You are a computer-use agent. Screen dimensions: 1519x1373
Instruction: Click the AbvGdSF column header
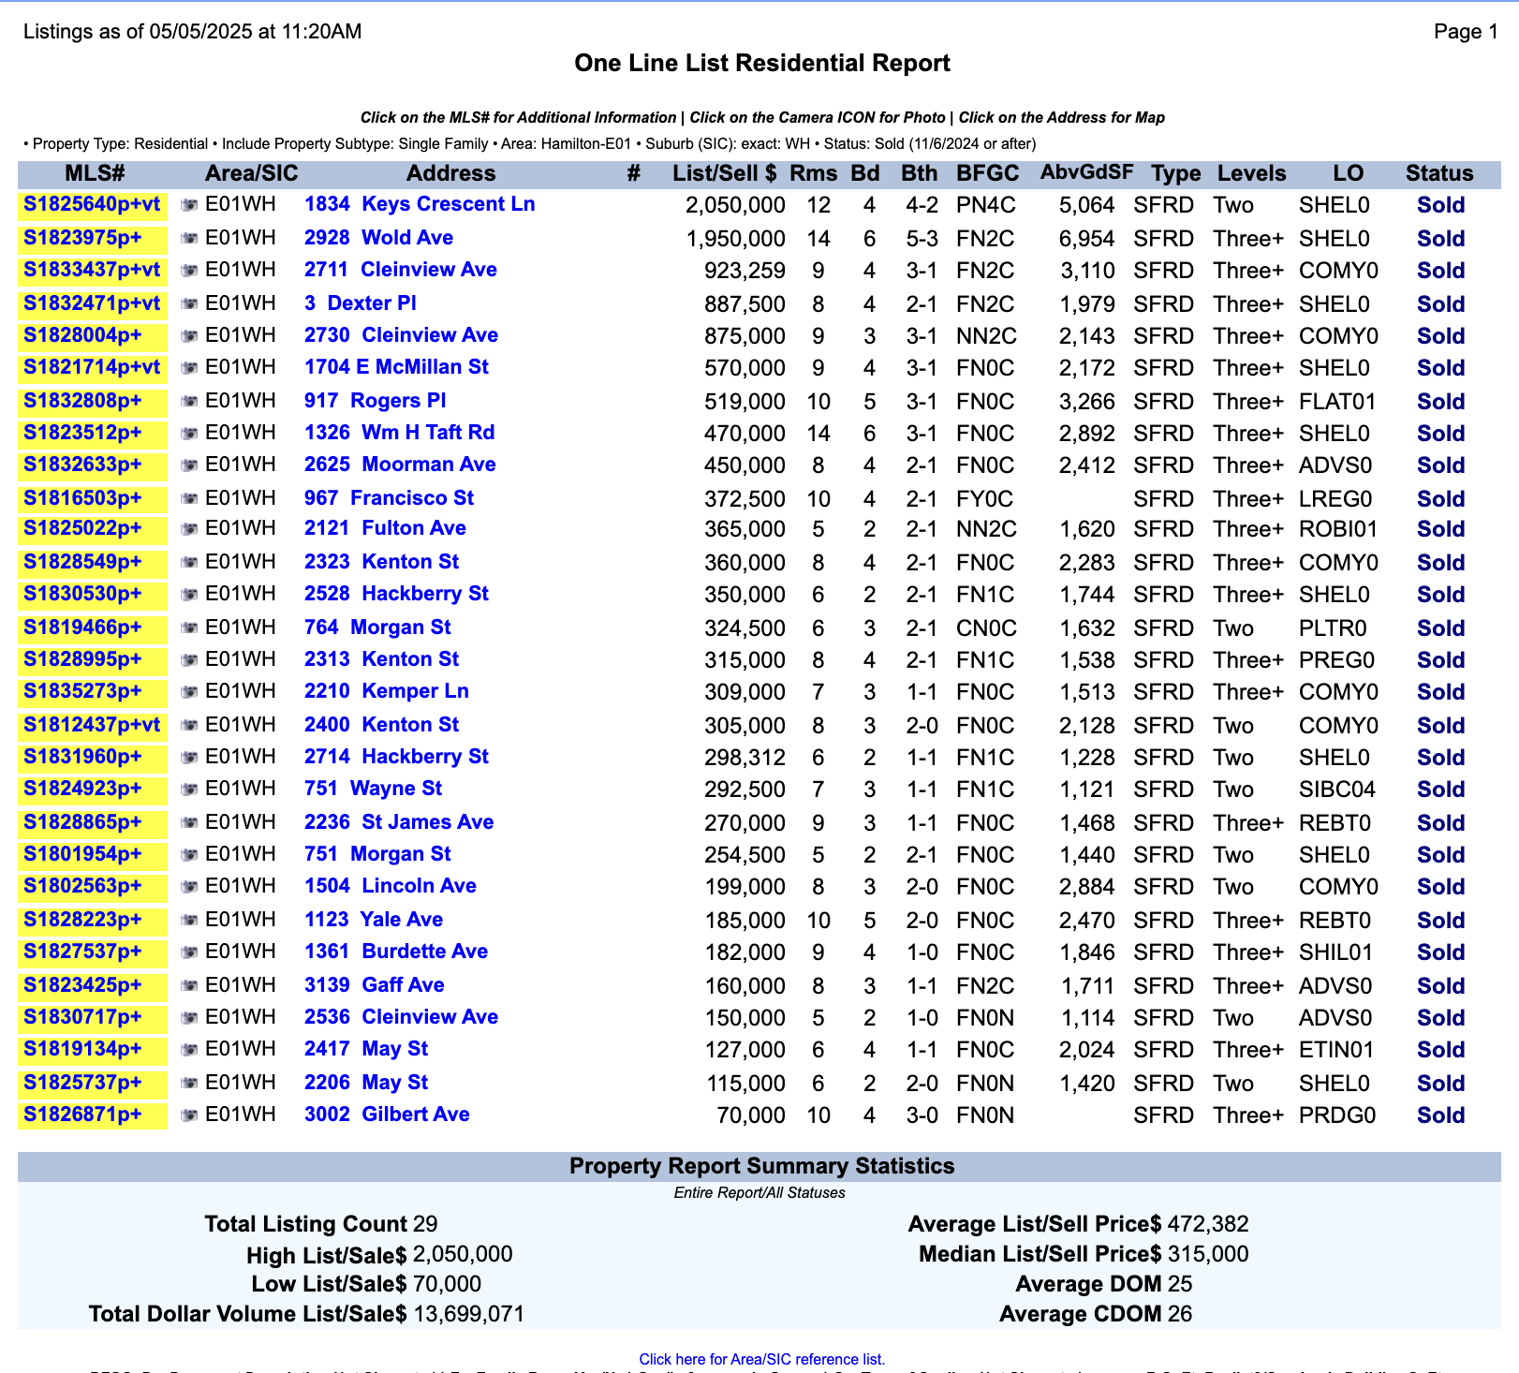pyautogui.click(x=1086, y=172)
